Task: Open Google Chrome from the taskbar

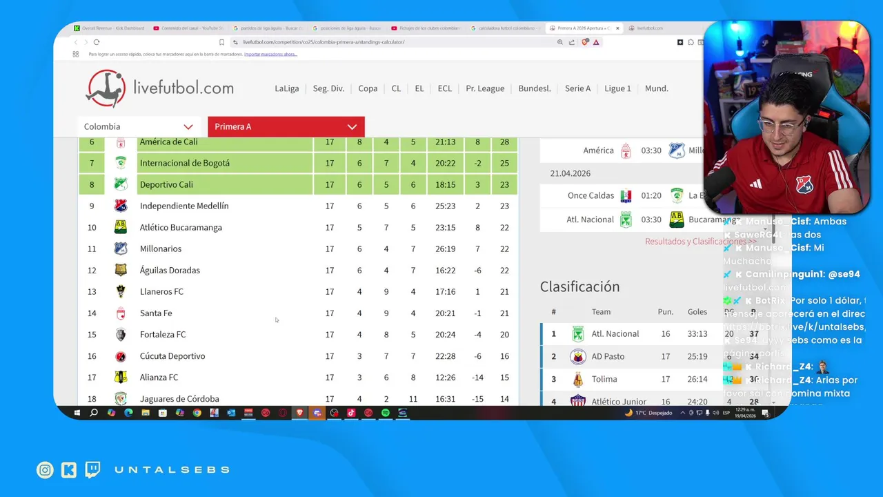Action: coord(197,413)
